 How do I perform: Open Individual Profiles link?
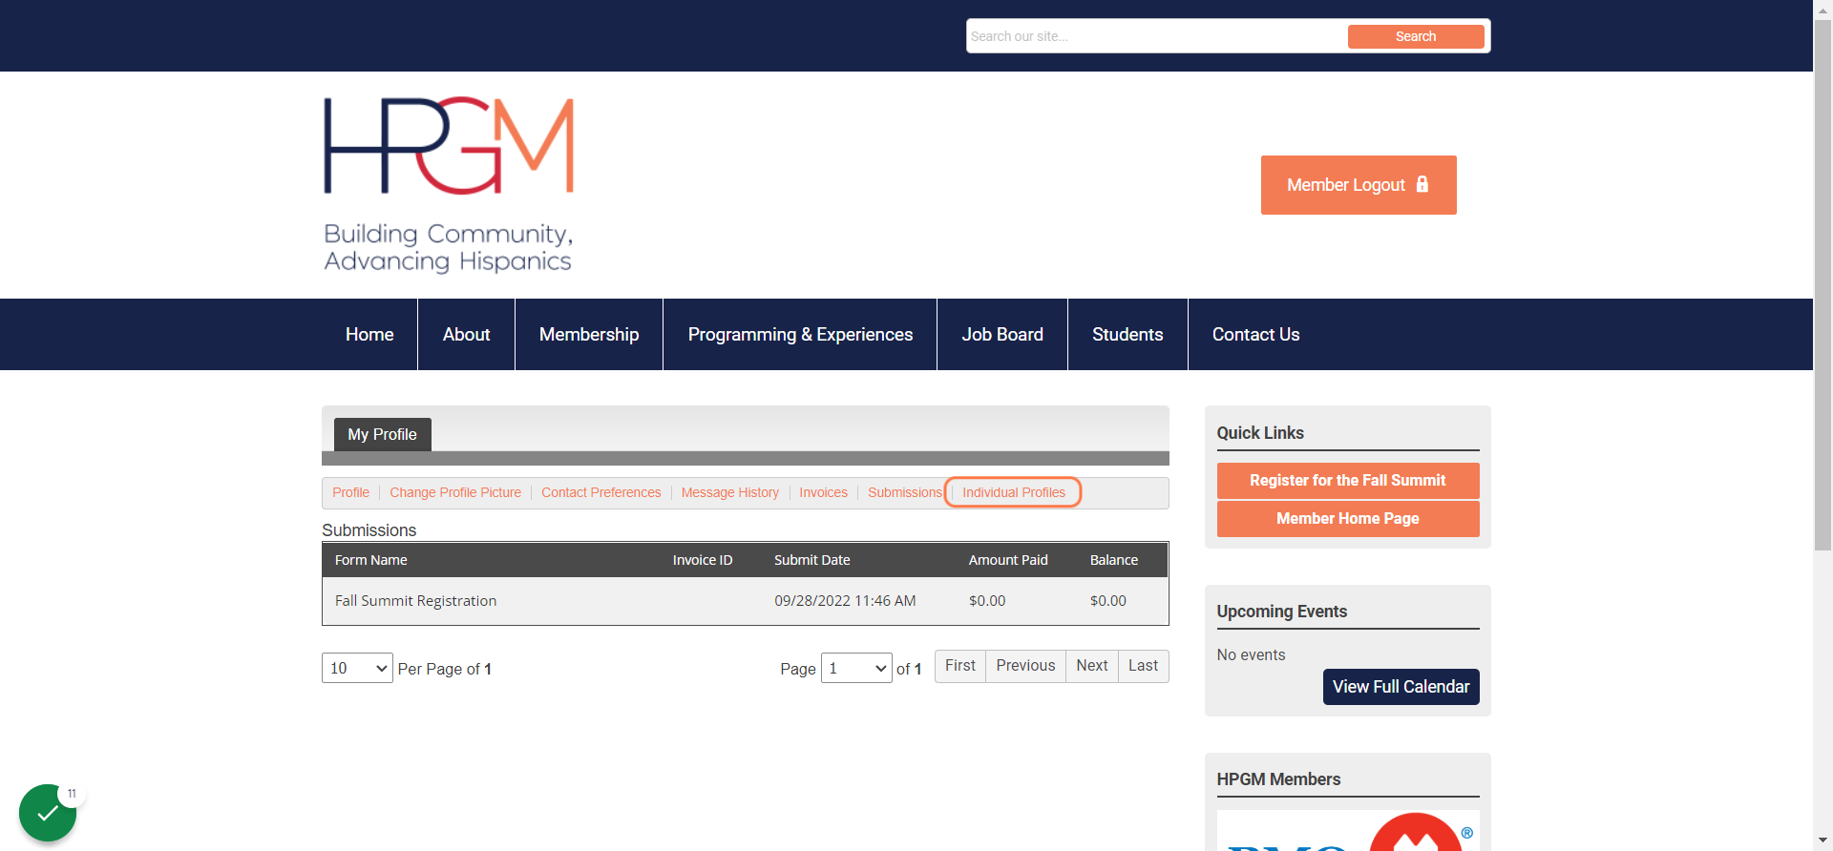pos(1014,492)
